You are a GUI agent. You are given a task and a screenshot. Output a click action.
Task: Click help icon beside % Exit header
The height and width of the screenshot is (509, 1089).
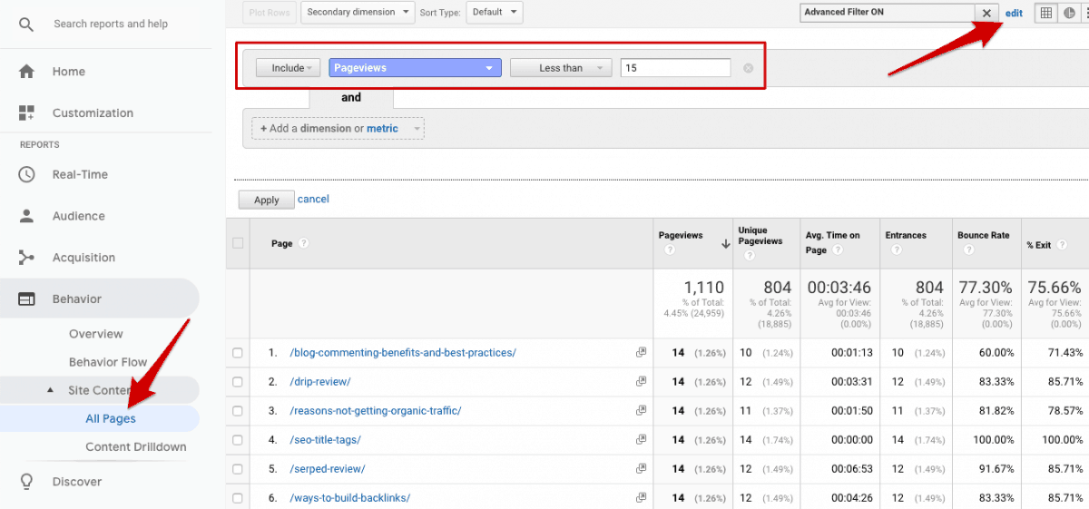pos(1060,245)
